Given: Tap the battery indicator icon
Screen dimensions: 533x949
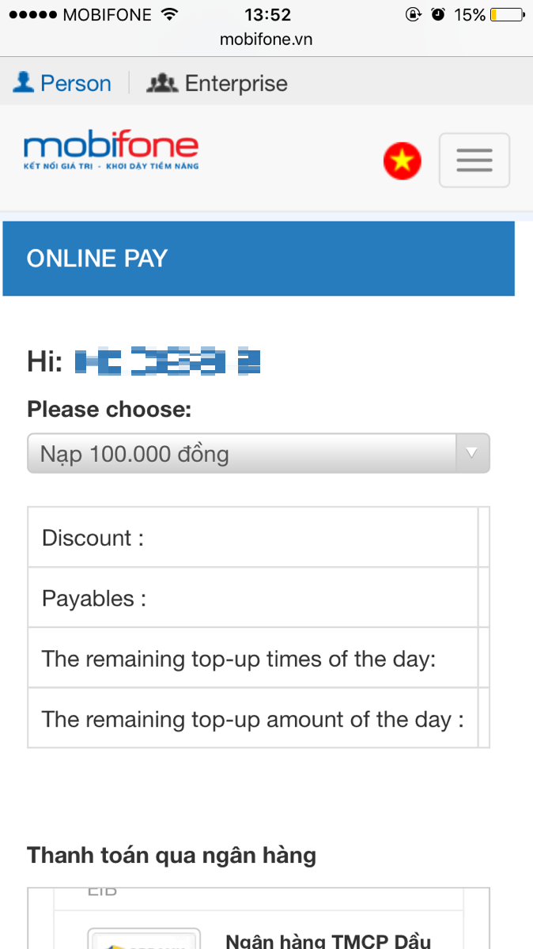Looking at the screenshot, I should pyautogui.click(x=506, y=14).
